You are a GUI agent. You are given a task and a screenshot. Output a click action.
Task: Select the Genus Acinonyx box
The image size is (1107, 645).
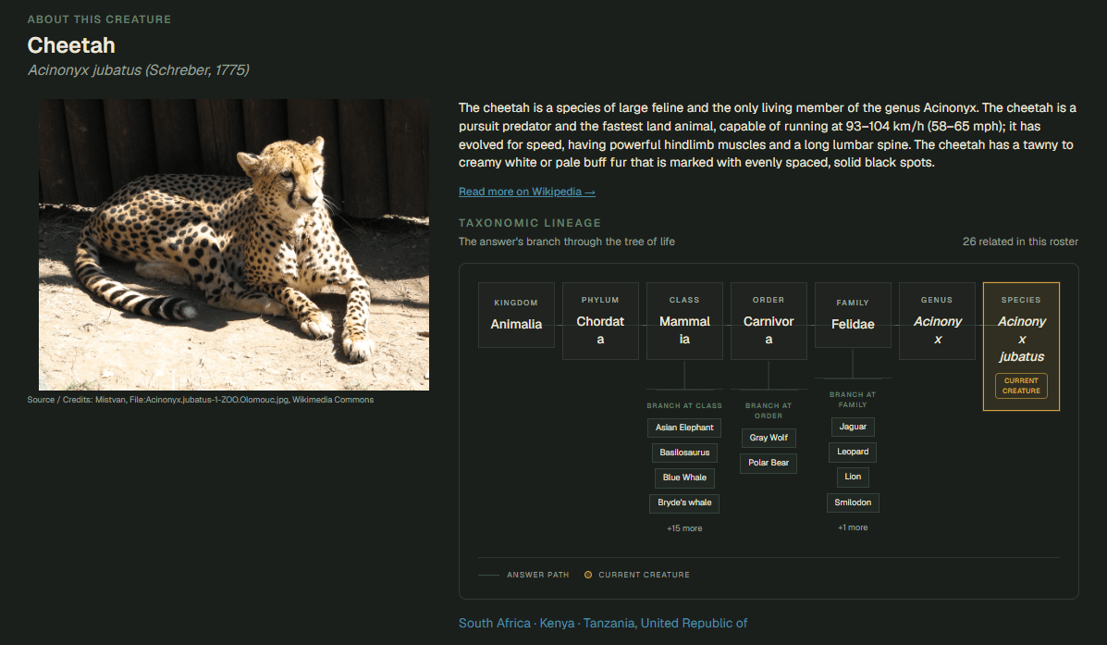937,321
